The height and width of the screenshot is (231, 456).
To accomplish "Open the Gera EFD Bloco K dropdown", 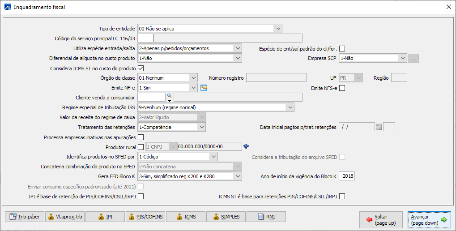I will click(238, 176).
